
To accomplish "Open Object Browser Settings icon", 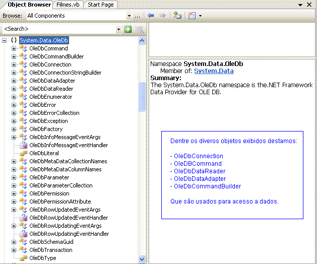I will click(192, 16).
